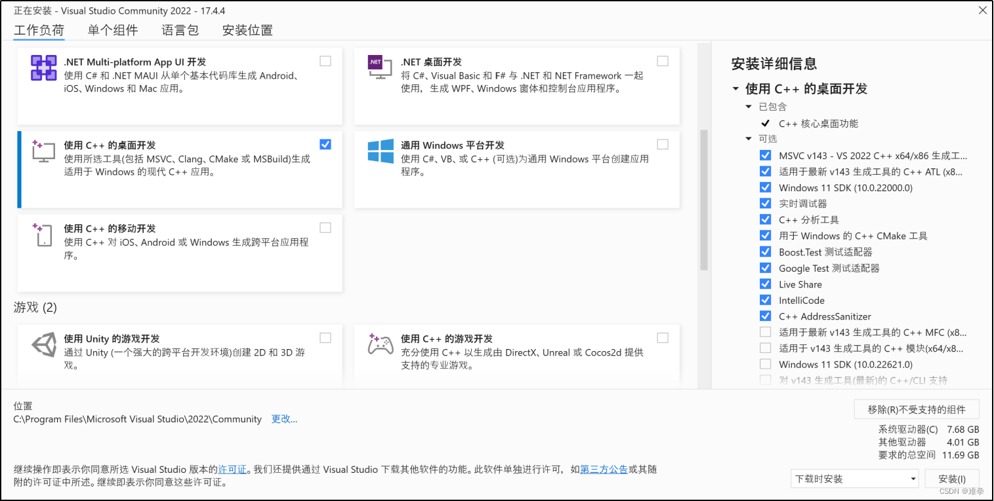The height and width of the screenshot is (501, 994).
Task: Uncheck the 使用 C++ 的桌面开发 workload
Action: (325, 144)
